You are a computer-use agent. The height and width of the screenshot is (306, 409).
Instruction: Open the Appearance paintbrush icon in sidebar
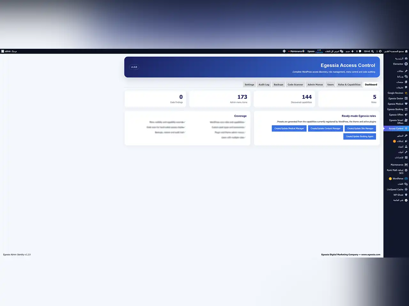pos(406,136)
